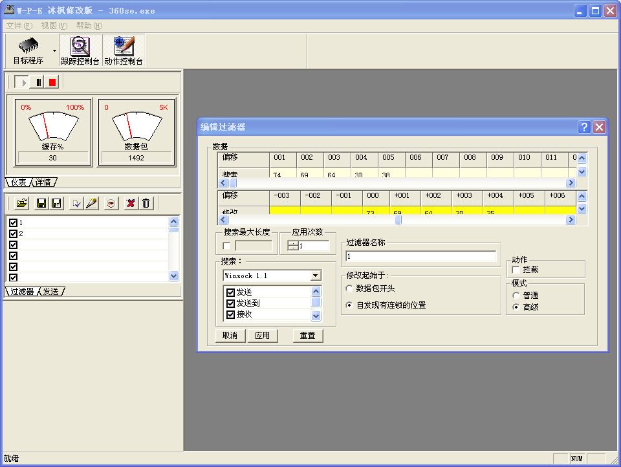Screen dimensions: 621x467
Task: Switch to the 过滤器 tab
Action: [x=22, y=292]
